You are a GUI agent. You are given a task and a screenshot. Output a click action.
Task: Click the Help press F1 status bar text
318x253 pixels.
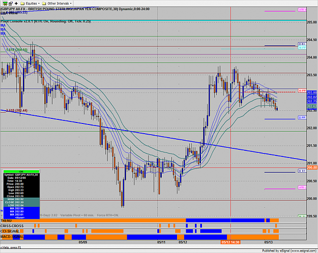11,247
